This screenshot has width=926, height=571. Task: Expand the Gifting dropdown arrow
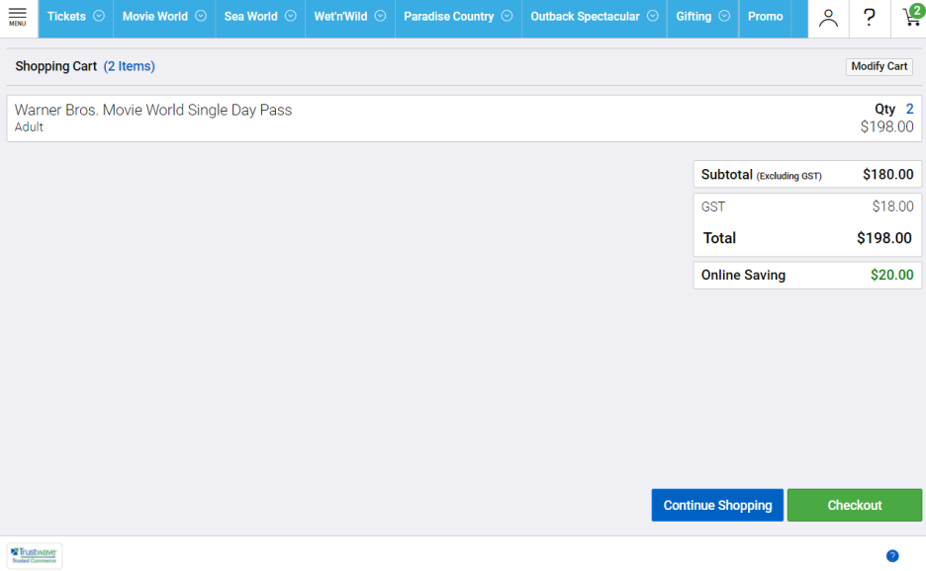(724, 16)
